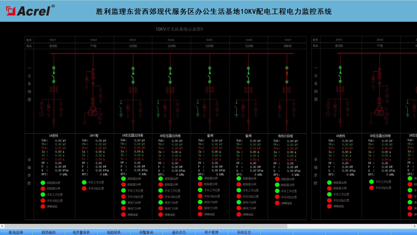Select the green breaker symbol in 1HV3 feeder
417x235 pixels.
[x=132, y=73]
